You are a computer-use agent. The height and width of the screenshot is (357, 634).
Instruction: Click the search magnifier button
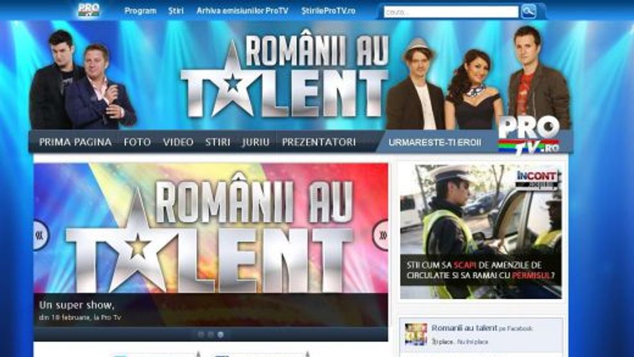[528, 12]
